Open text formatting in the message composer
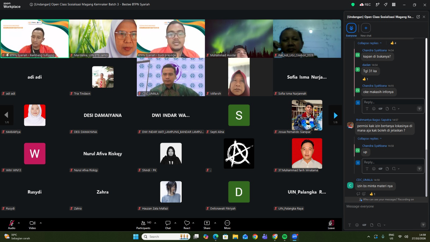 tap(349, 225)
